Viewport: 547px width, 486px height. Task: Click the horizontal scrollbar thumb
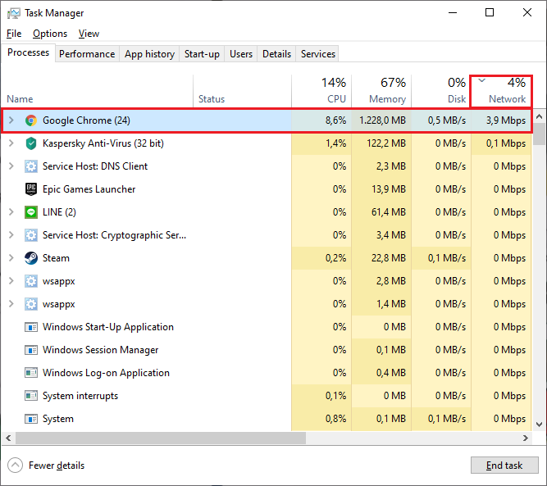pos(161,438)
